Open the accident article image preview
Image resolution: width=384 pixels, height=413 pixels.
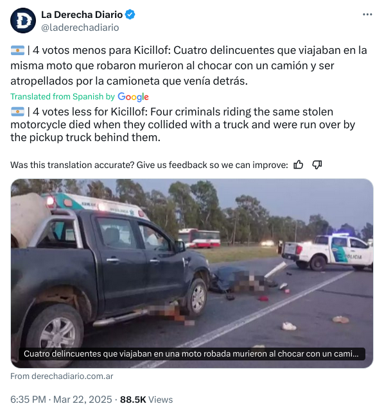point(192,273)
